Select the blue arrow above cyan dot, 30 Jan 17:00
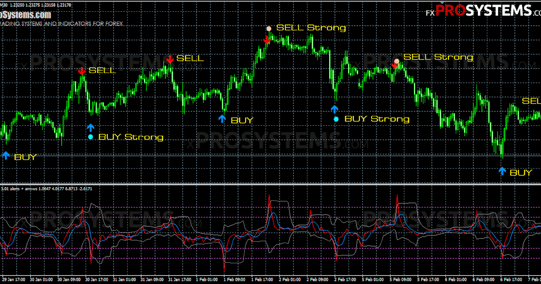Viewport: 541px width, 284px height. tap(91, 128)
